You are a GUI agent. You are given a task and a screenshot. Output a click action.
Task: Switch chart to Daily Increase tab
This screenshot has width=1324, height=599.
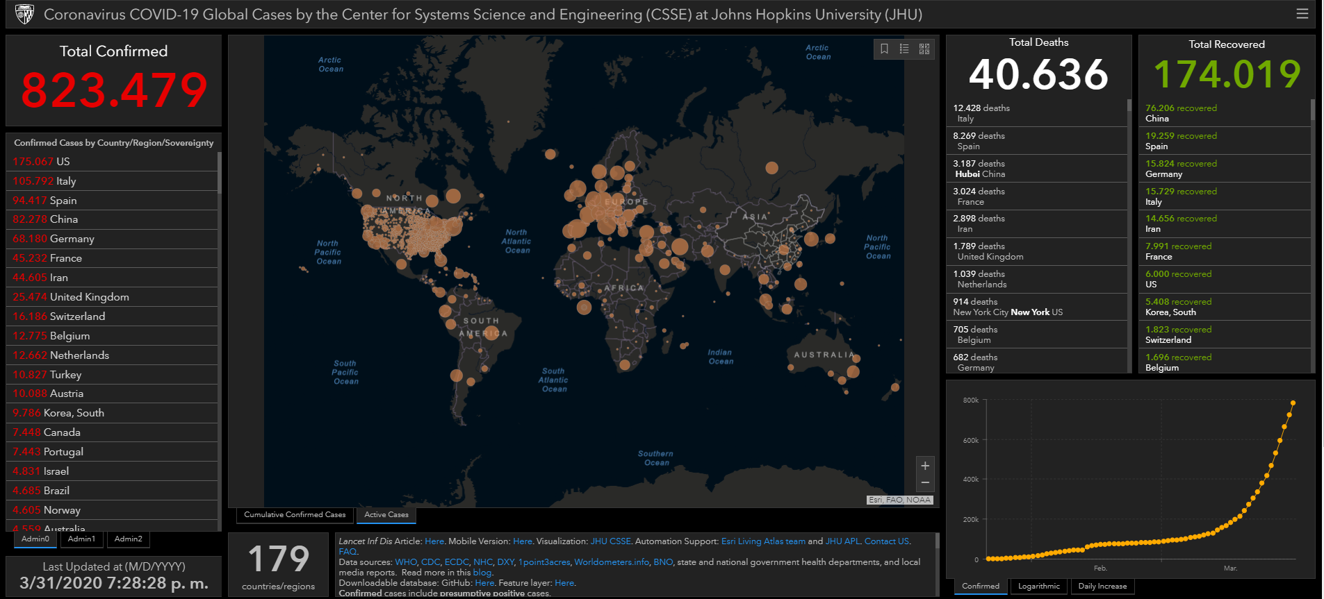click(1102, 587)
